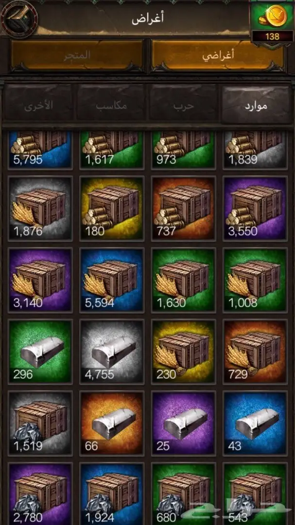This screenshot has width=295, height=525.
Task: Select the green silver bar with 296
Action: coord(40,351)
